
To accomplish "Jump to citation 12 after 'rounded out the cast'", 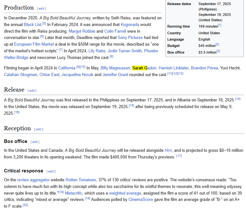I will pyautogui.click(x=175, y=74).
